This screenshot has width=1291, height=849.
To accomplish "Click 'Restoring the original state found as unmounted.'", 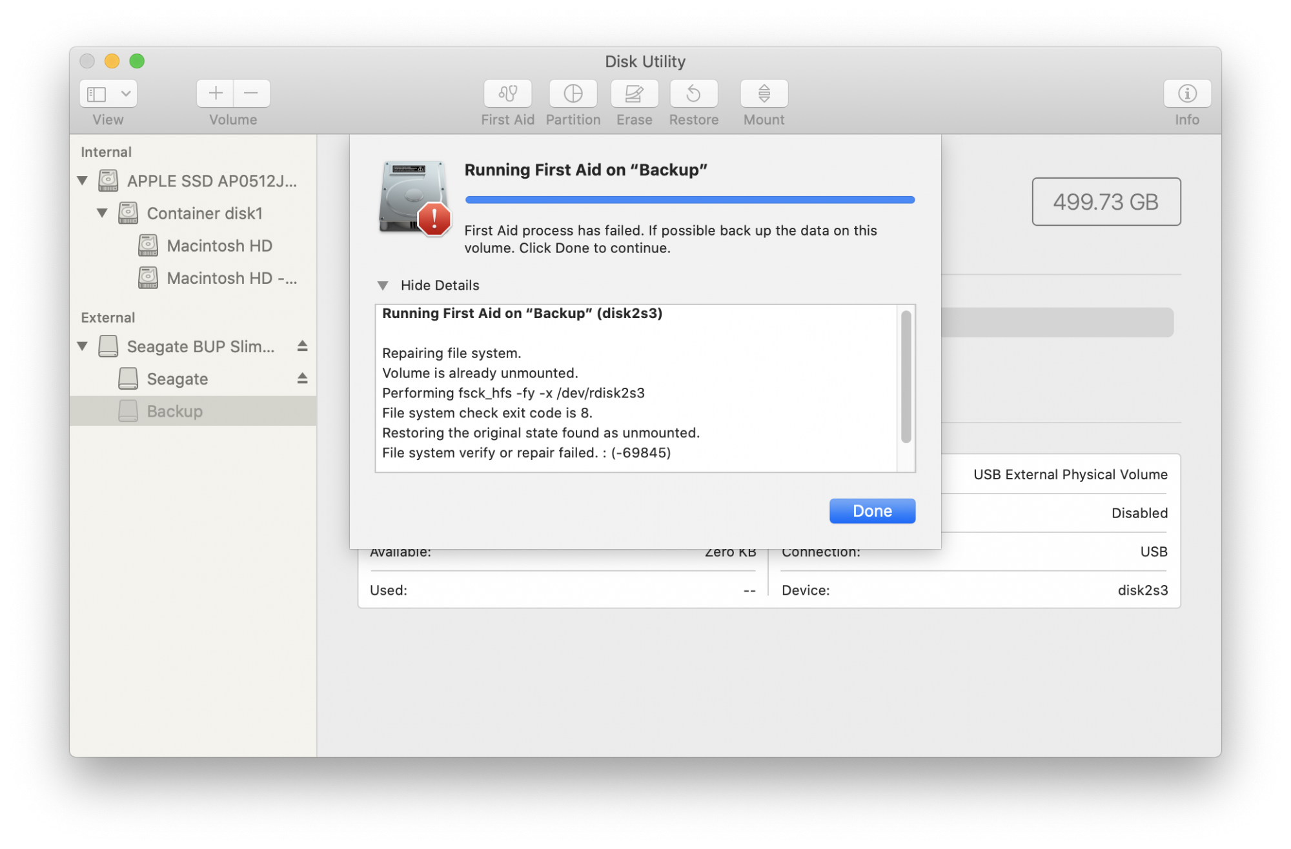I will point(541,433).
